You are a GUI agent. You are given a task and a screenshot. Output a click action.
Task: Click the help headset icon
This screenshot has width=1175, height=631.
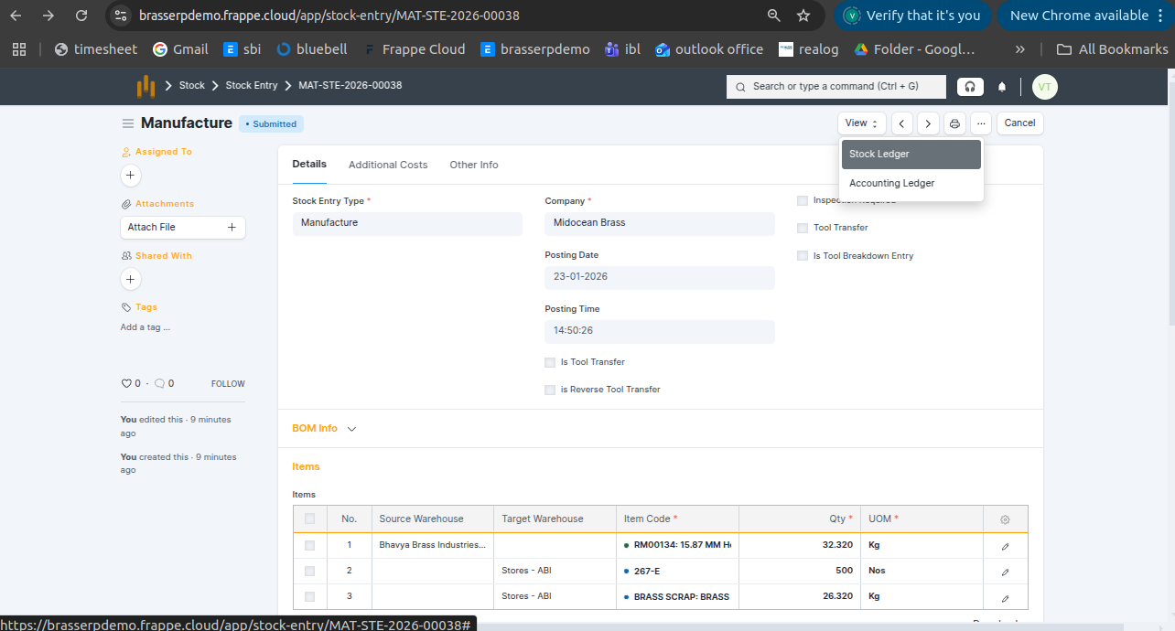pyautogui.click(x=970, y=87)
